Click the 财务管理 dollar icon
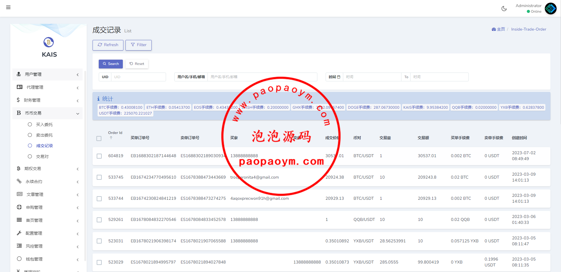This screenshot has width=561, height=272. (18, 100)
